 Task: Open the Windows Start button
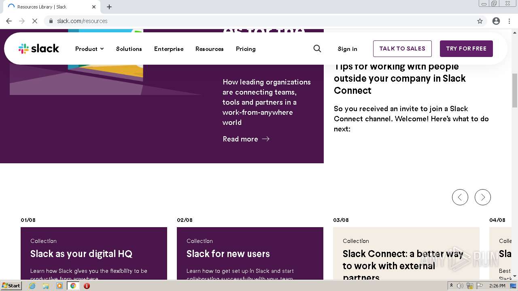click(x=11, y=286)
